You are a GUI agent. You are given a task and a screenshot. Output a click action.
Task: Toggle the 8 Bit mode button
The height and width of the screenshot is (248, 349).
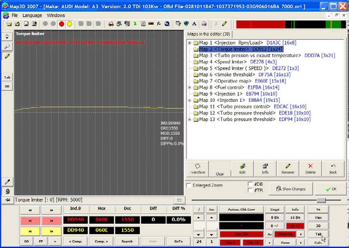tap(275, 218)
